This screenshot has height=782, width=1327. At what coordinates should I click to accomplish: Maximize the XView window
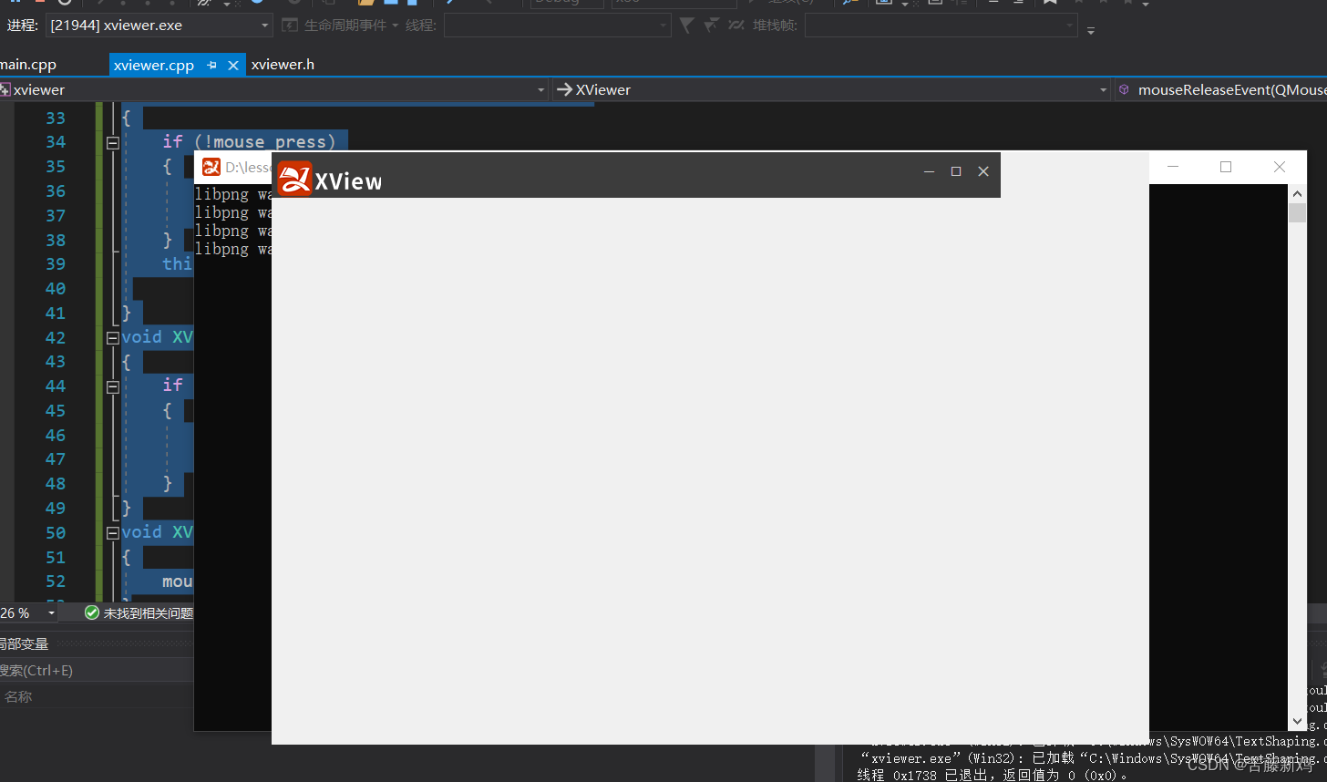click(956, 171)
